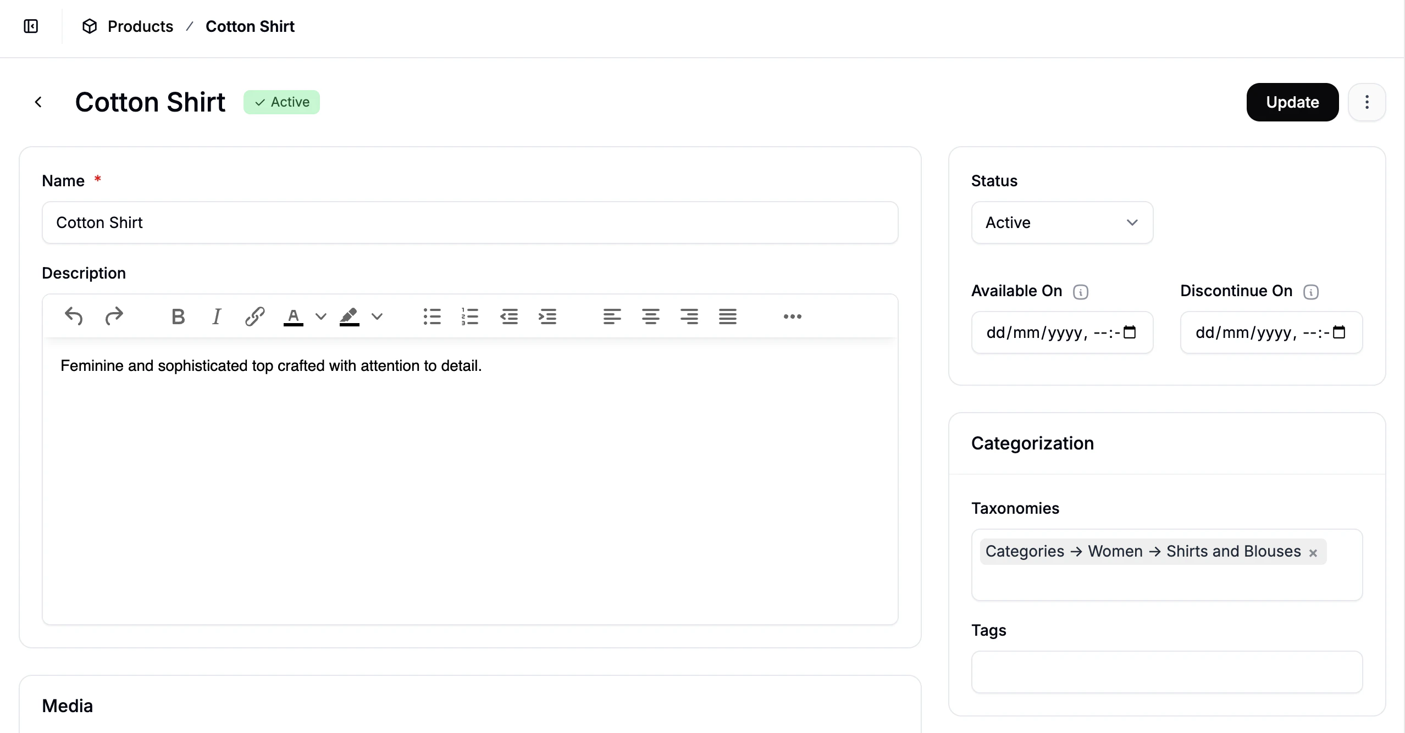
Task: Redo the last edit in the editor
Action: (114, 317)
